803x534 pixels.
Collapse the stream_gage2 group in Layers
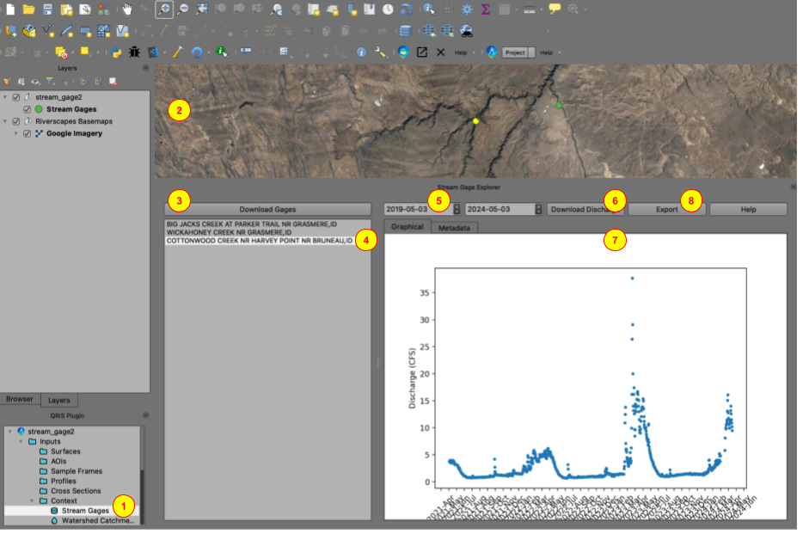click(5, 97)
